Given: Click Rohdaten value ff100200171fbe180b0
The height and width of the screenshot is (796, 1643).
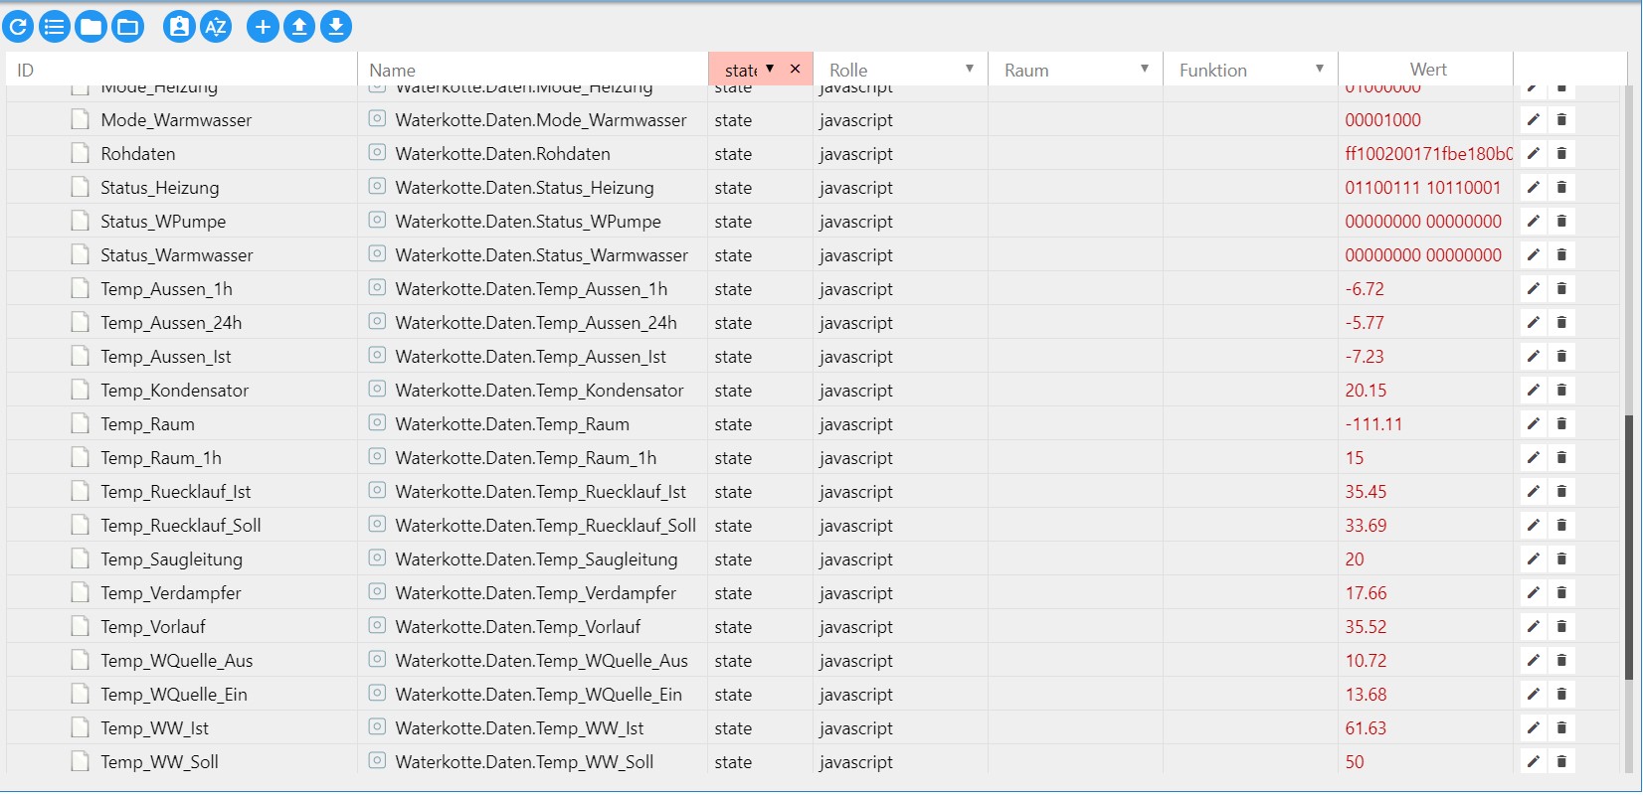Looking at the screenshot, I should click(x=1428, y=154).
